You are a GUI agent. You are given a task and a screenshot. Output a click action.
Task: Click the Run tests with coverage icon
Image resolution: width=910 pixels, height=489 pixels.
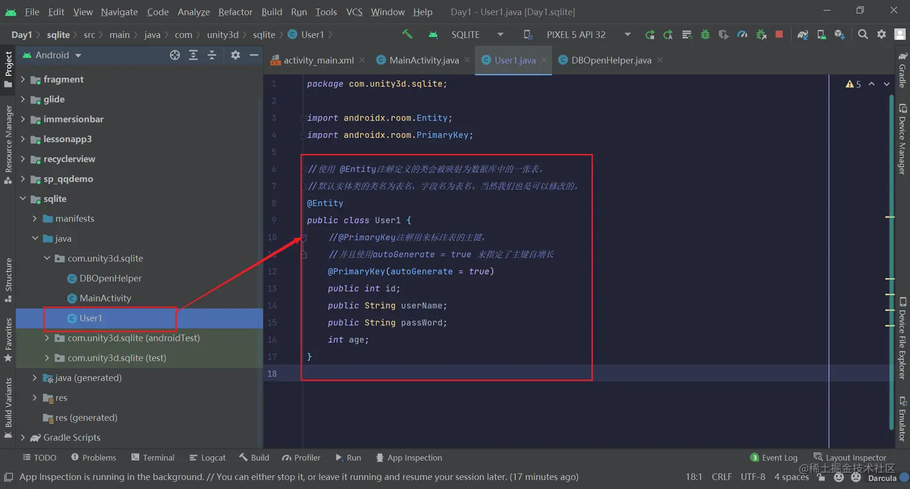click(x=723, y=35)
